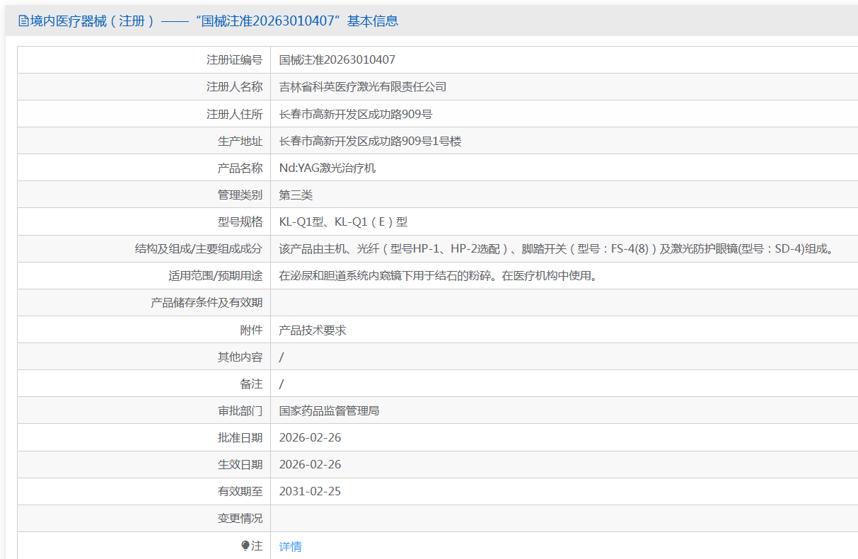Click the 注册证编号 label

coord(234,60)
